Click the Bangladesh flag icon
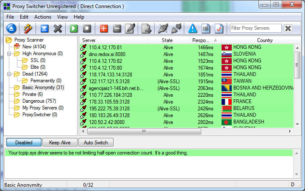 pyautogui.click(x=226, y=122)
